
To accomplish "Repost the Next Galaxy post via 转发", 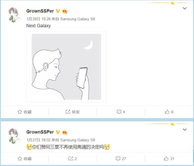I will tap(73, 112).
